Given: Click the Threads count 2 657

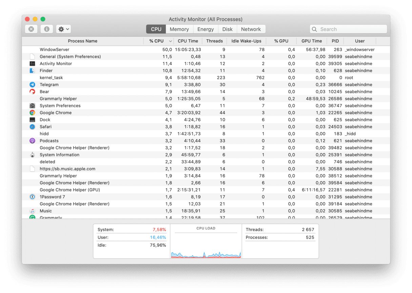Looking at the screenshot, I should pyautogui.click(x=308, y=230).
